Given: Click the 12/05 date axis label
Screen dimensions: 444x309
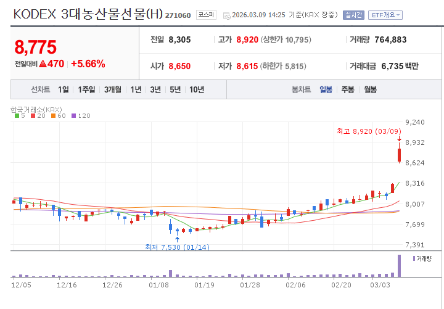Looking at the screenshot, I should click(21, 285).
